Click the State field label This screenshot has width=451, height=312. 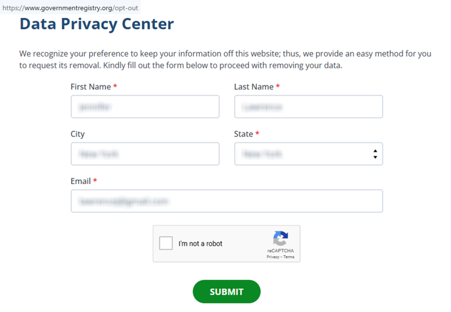244,134
